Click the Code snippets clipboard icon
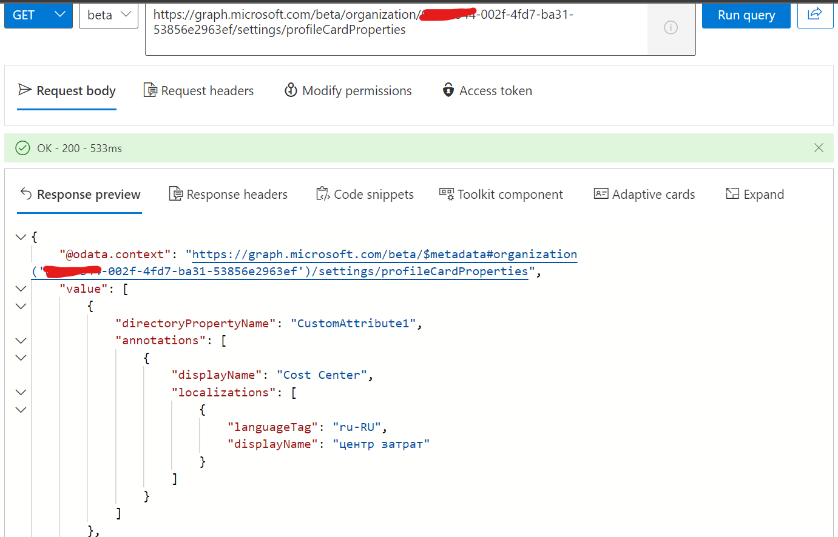Screen dimensions: 838x537 point(323,194)
